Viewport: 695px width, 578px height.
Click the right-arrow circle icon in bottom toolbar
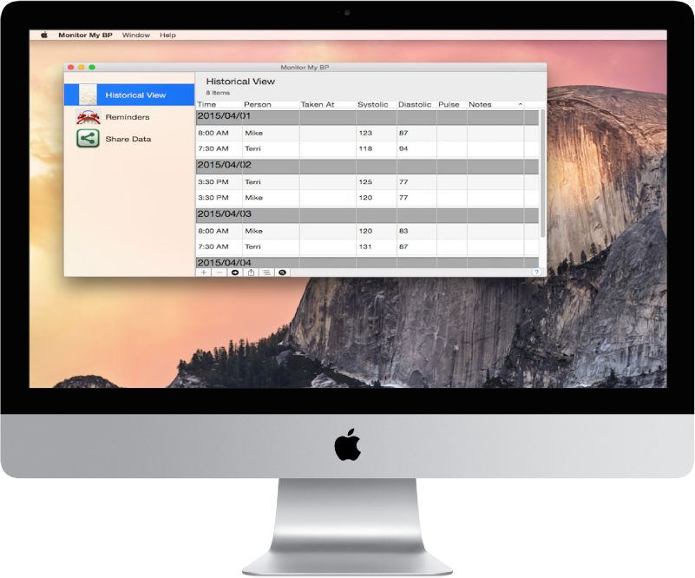pos(235,273)
